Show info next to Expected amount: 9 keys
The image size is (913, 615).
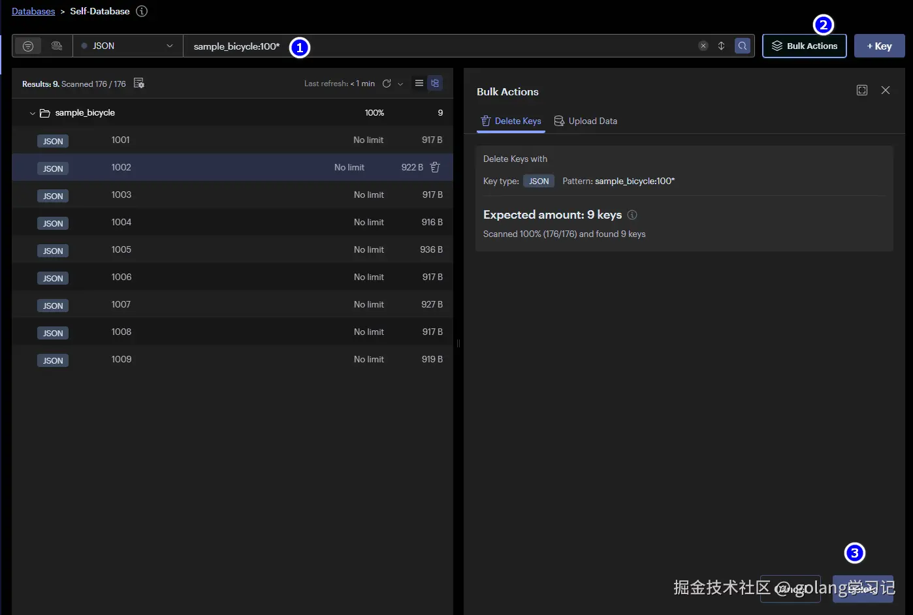632,215
